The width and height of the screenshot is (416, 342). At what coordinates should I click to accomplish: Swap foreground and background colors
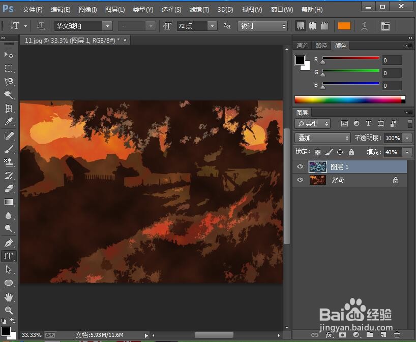click(13, 321)
